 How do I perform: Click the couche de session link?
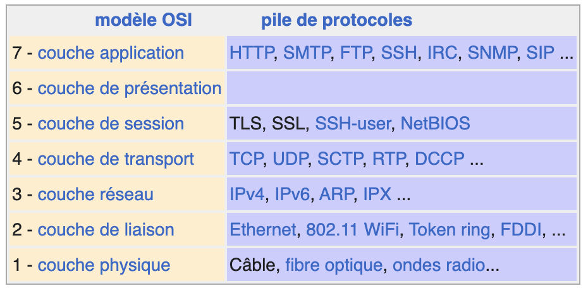[x=111, y=124]
